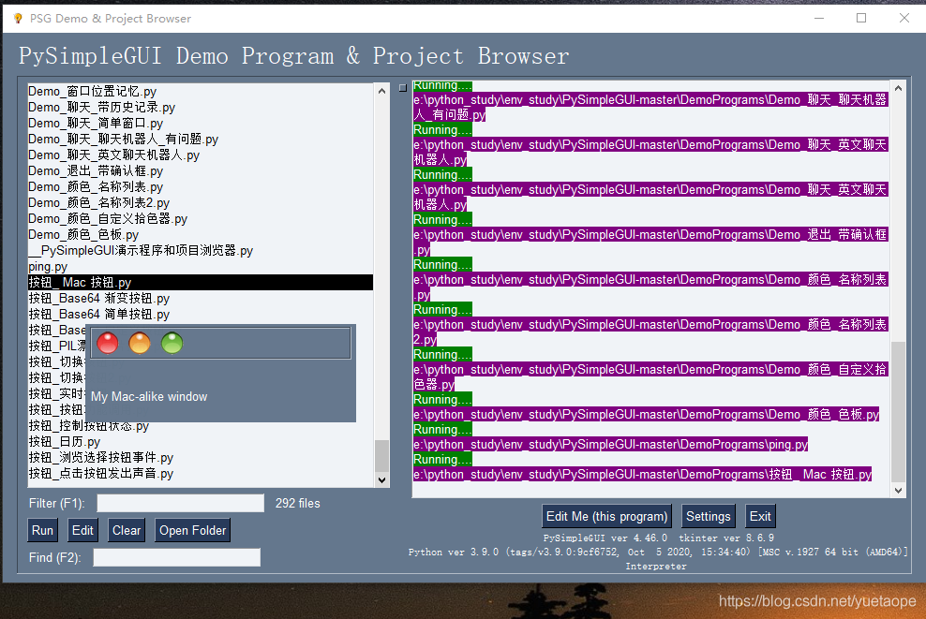
Task: Click the green Mac-style maximize button
Action: (x=172, y=343)
